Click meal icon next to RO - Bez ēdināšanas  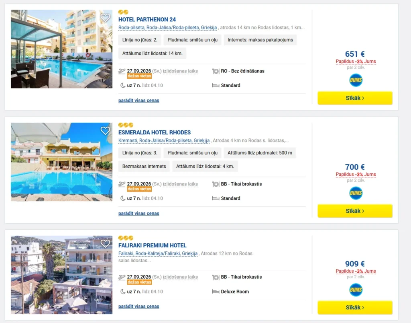216,71
